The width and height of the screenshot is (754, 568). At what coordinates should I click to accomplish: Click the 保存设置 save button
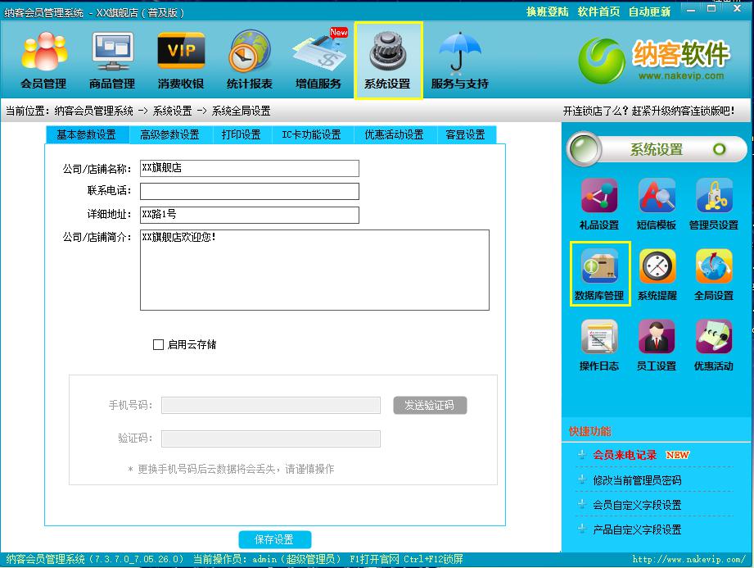[x=275, y=539]
